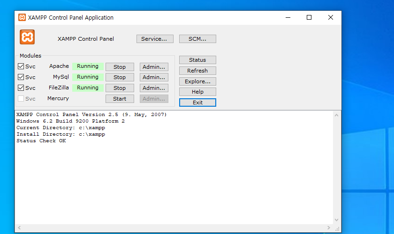Click the horizontal scrollbar right arrow
This screenshot has height=234, width=394.
pyautogui.click(x=329, y=228)
